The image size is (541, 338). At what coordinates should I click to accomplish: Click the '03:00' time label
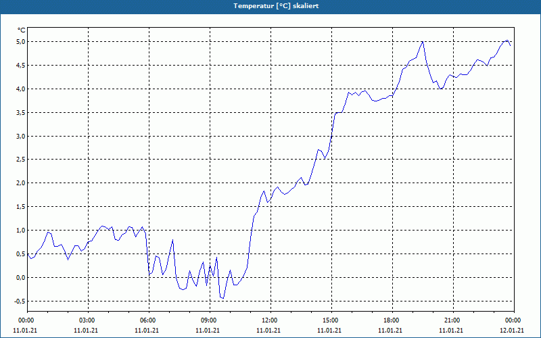coord(87,320)
